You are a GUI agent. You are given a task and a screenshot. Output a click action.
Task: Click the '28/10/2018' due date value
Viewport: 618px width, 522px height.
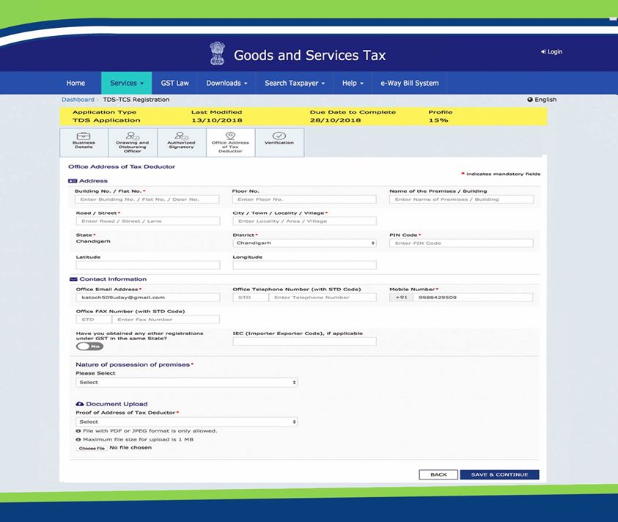click(x=336, y=120)
